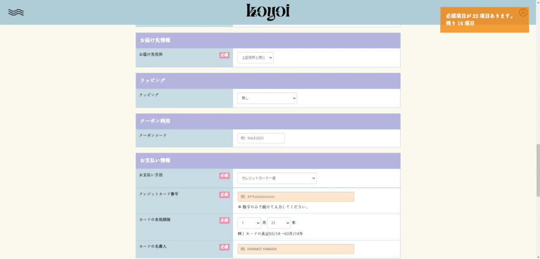This screenshot has width=540, height=259.
Task: Click the card expiry example text
Action: pyautogui.click(x=271, y=234)
